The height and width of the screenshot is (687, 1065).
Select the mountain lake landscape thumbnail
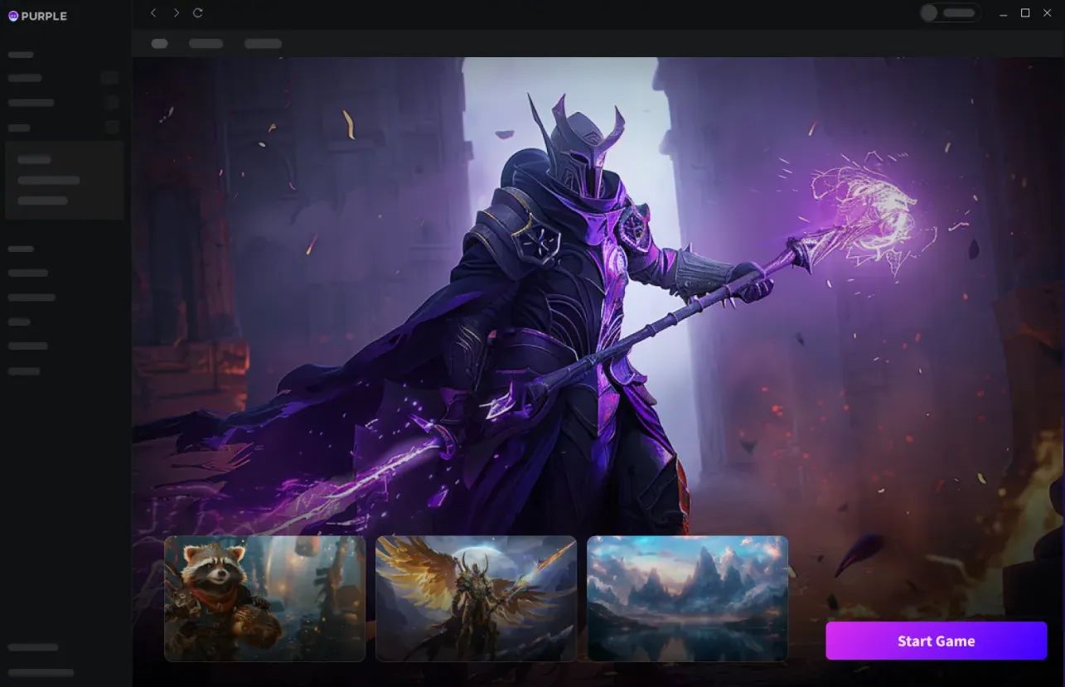tap(687, 598)
